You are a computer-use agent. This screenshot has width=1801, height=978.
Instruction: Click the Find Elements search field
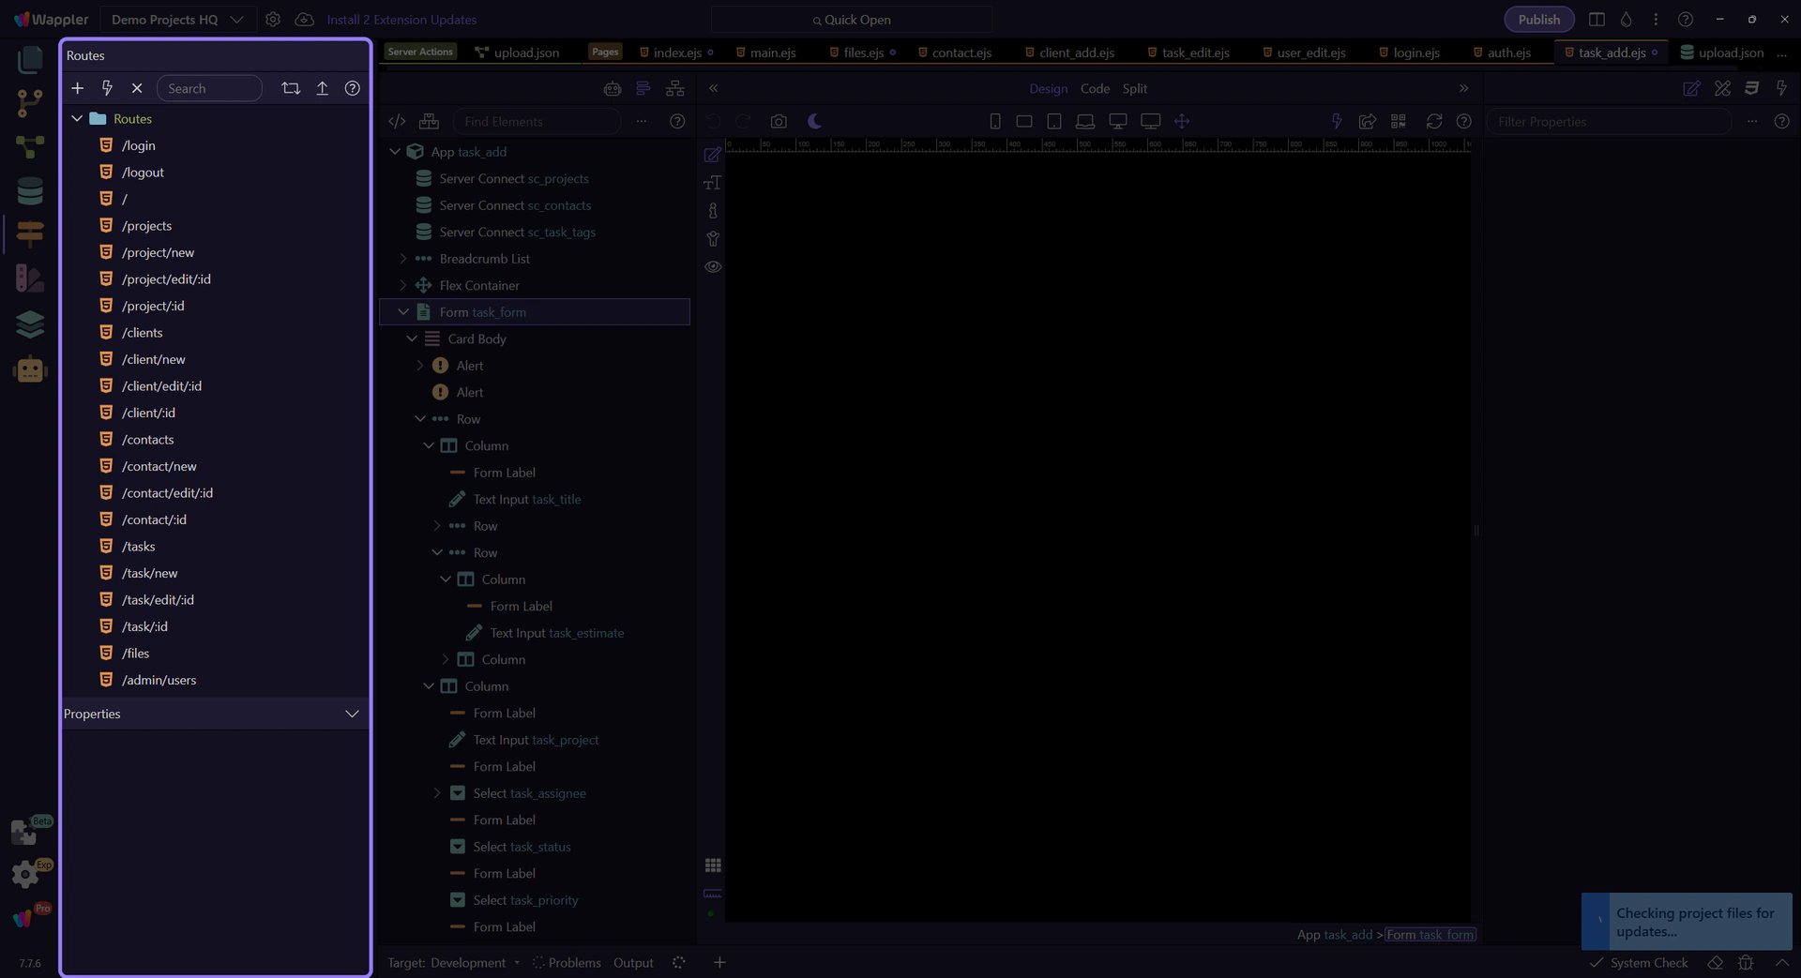point(537,122)
